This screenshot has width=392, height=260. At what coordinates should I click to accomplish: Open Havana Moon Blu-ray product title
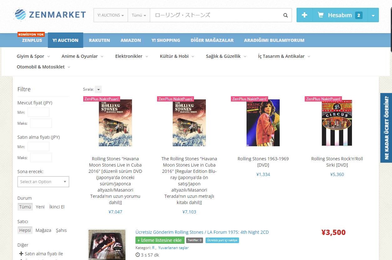pos(189,181)
